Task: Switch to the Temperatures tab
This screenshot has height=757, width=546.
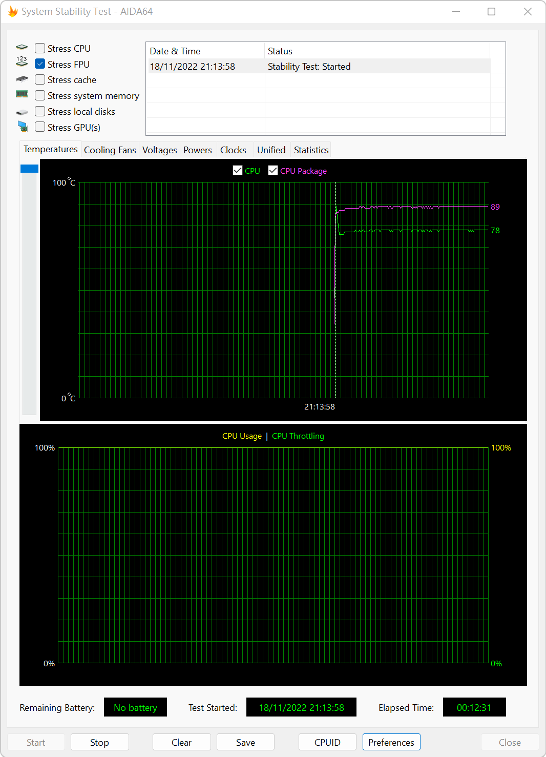Action: pyautogui.click(x=50, y=149)
